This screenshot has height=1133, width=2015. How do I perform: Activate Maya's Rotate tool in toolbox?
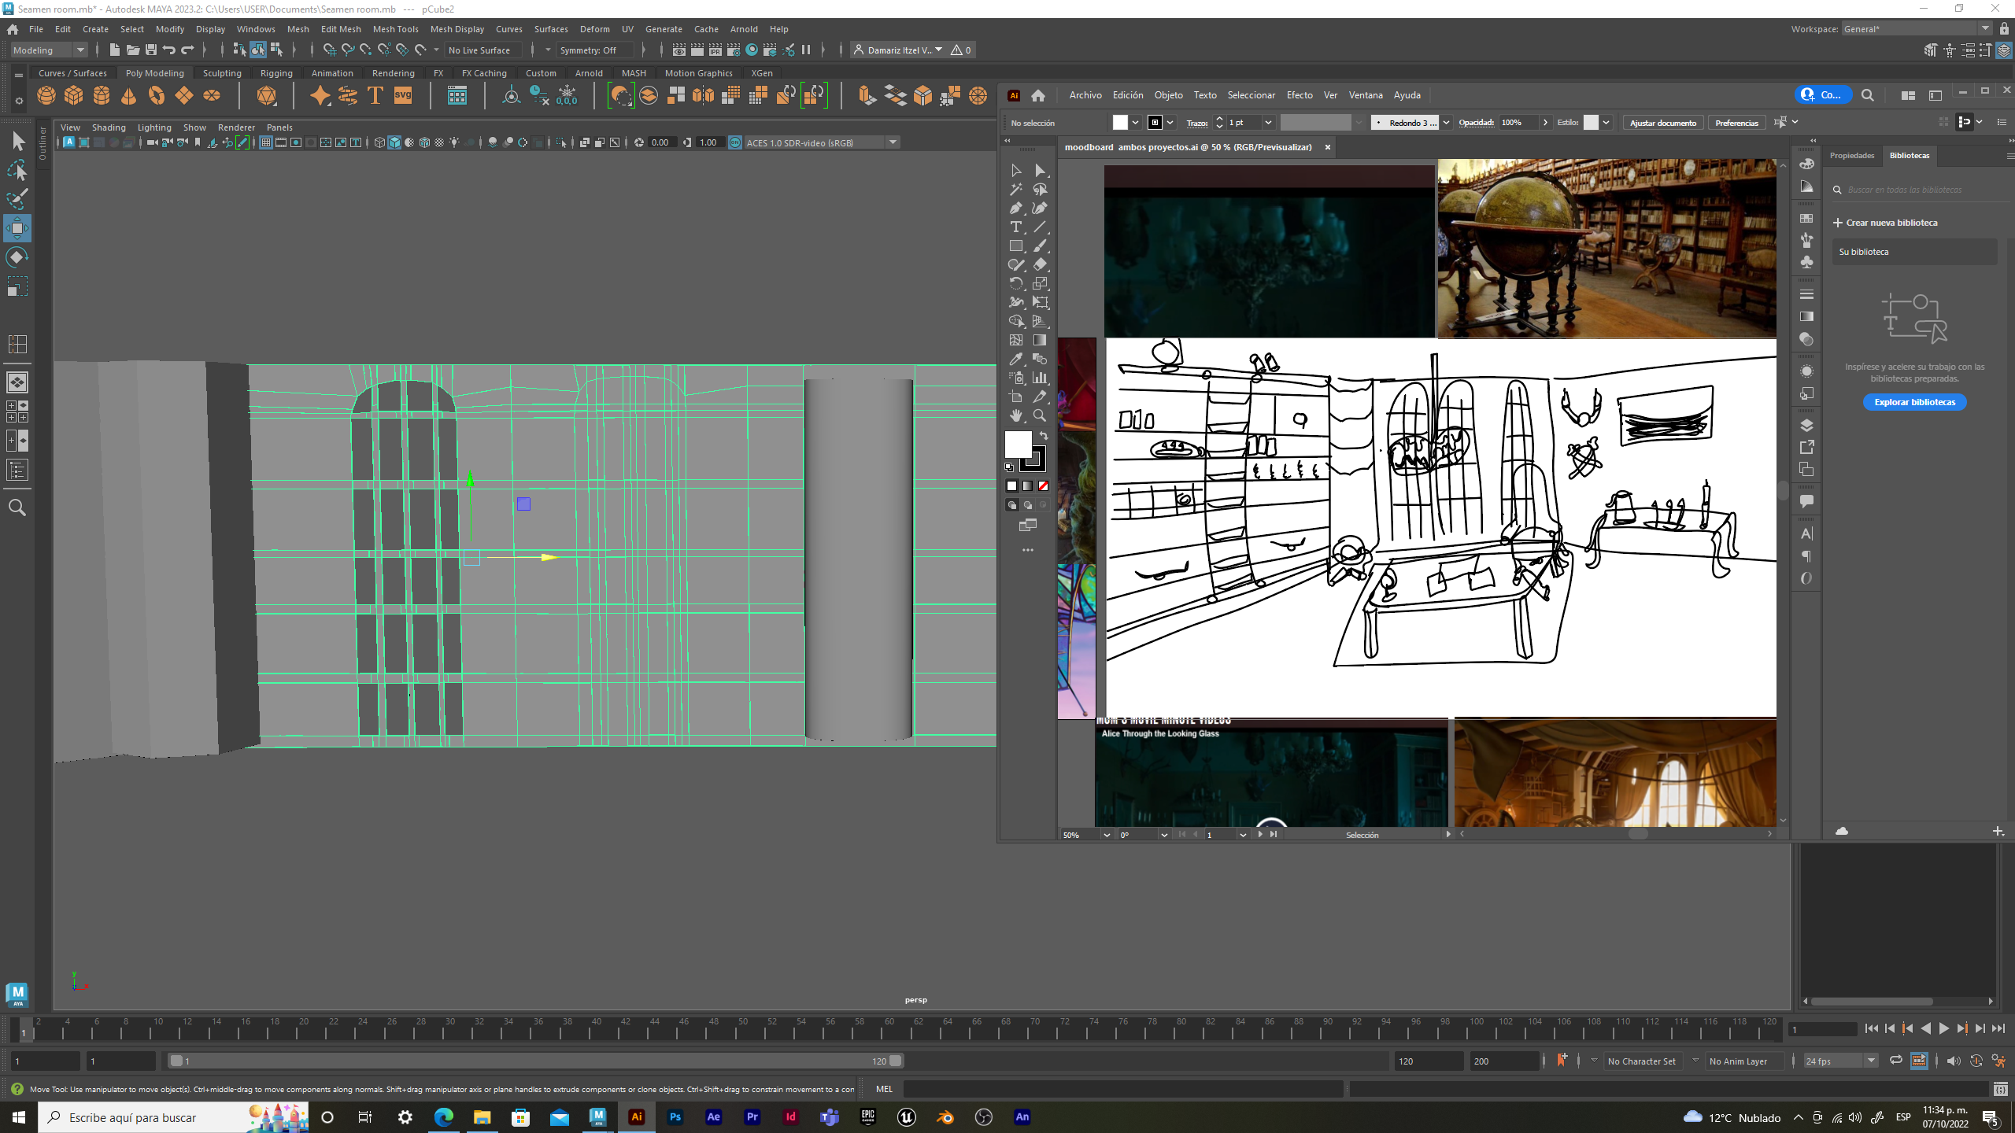(x=17, y=257)
